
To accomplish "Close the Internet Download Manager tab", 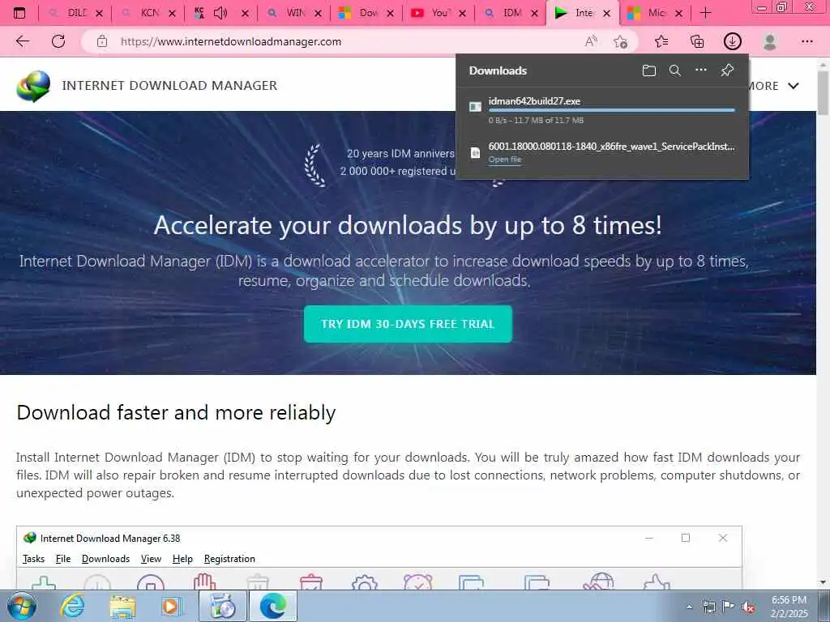I will 607,13.
